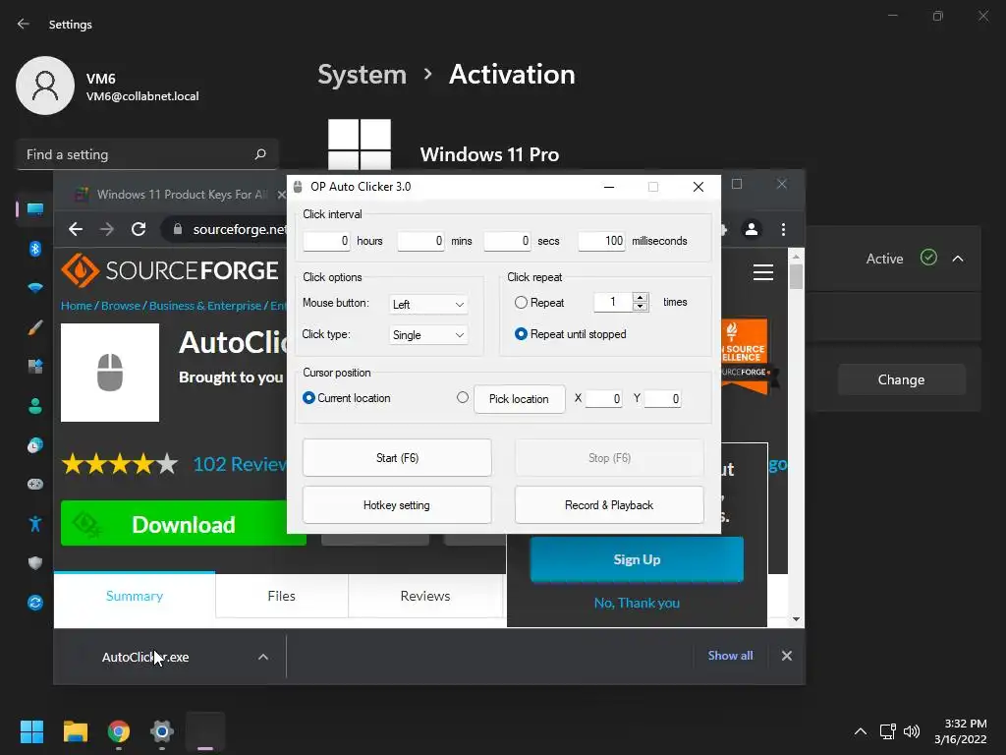Screen dimensions: 1006x755
Task: Click the AutoClicker mouse thumbnail
Action: (x=110, y=373)
